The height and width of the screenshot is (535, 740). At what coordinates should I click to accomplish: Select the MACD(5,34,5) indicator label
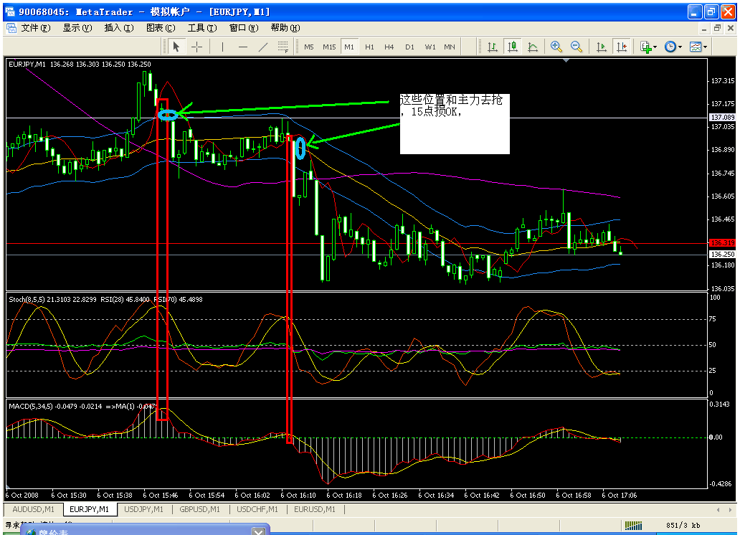pos(32,406)
